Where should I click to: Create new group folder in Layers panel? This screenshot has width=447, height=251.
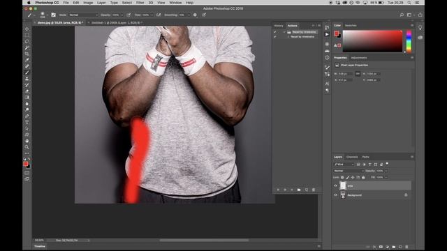tap(394, 247)
